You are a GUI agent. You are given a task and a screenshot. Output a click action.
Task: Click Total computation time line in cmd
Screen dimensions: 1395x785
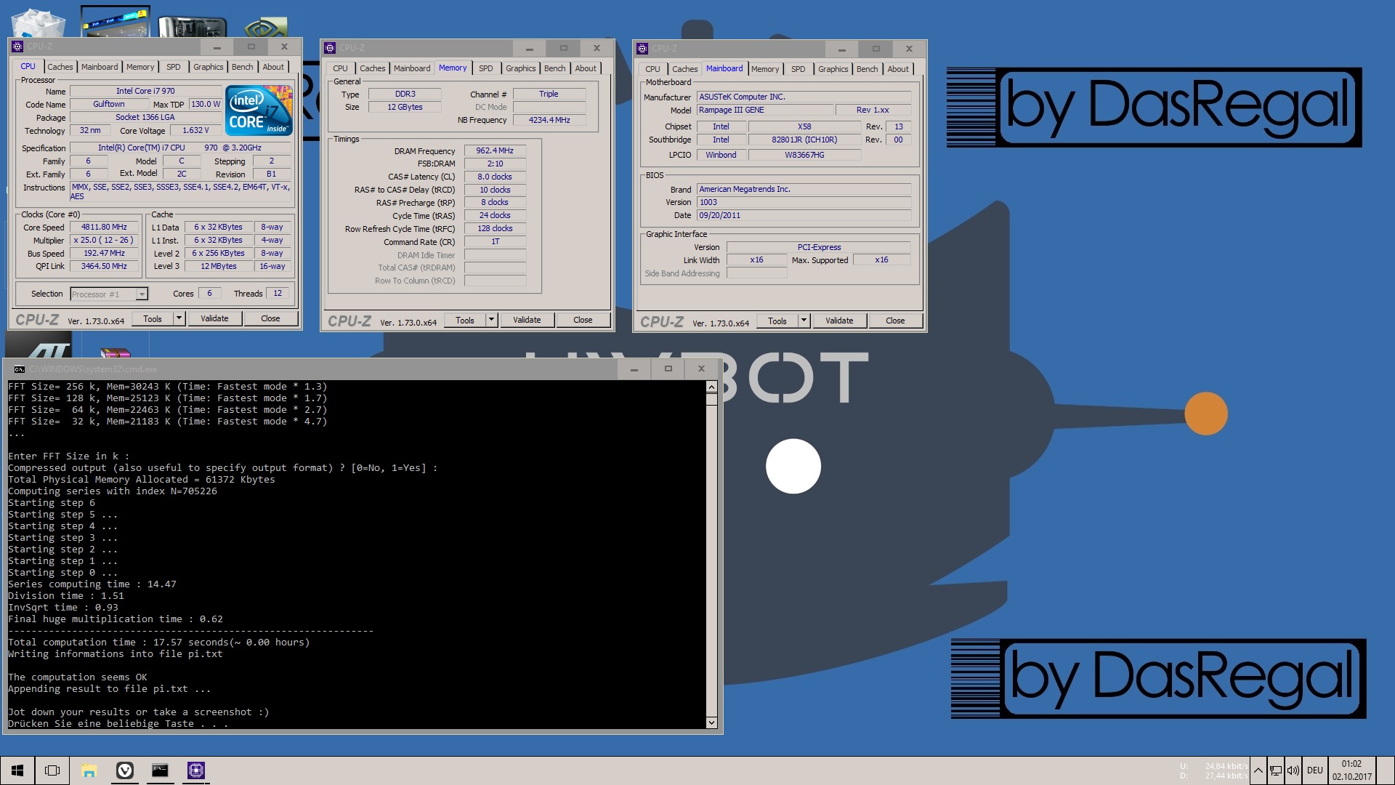[x=159, y=643]
